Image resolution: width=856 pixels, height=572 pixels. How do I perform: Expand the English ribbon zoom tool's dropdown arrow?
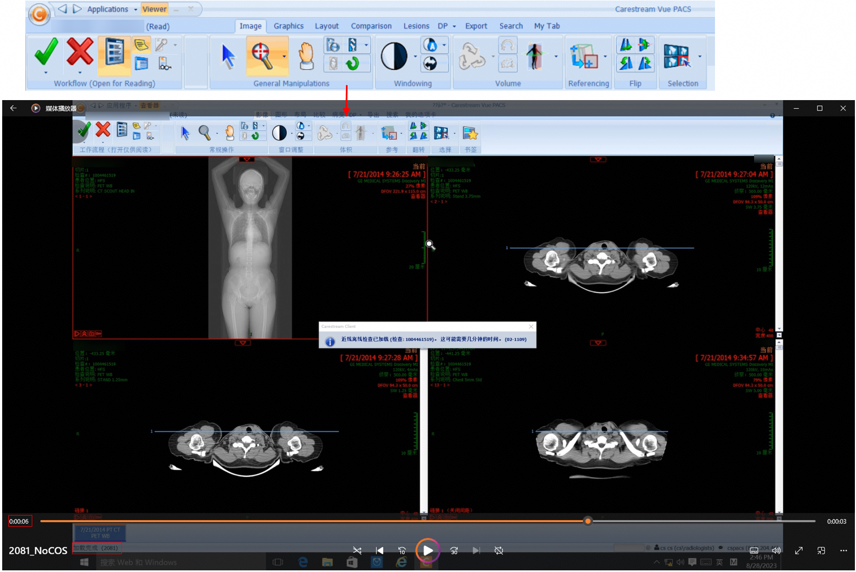(284, 56)
